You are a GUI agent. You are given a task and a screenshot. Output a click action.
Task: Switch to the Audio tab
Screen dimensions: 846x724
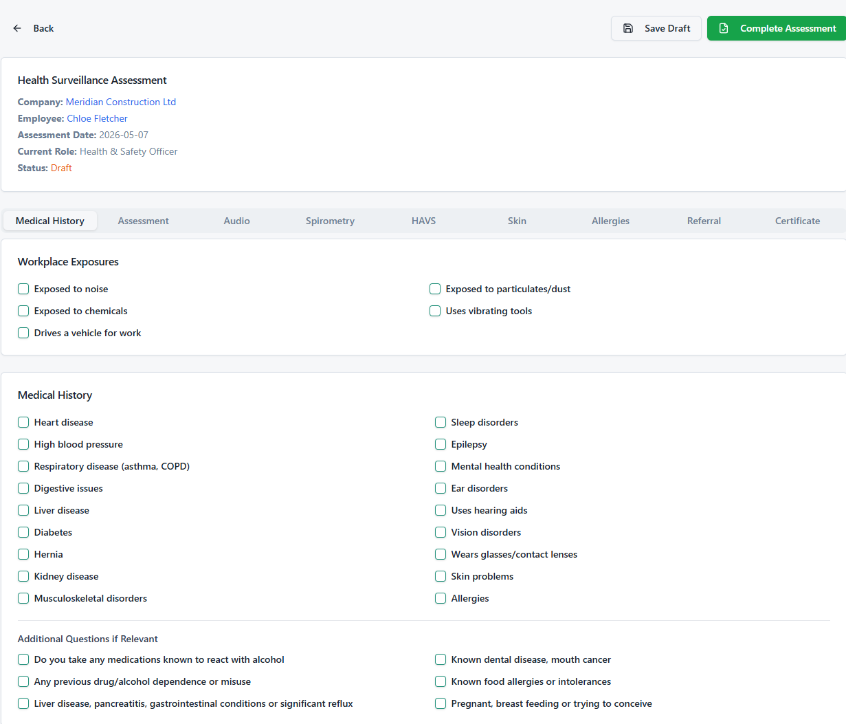pos(236,221)
